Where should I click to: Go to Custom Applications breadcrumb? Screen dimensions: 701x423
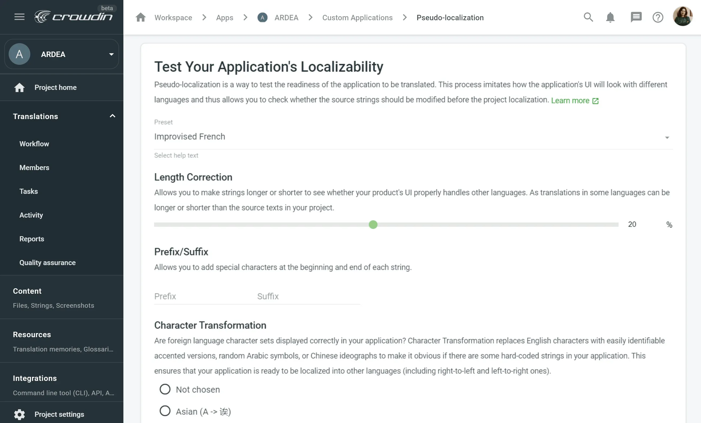(x=357, y=17)
